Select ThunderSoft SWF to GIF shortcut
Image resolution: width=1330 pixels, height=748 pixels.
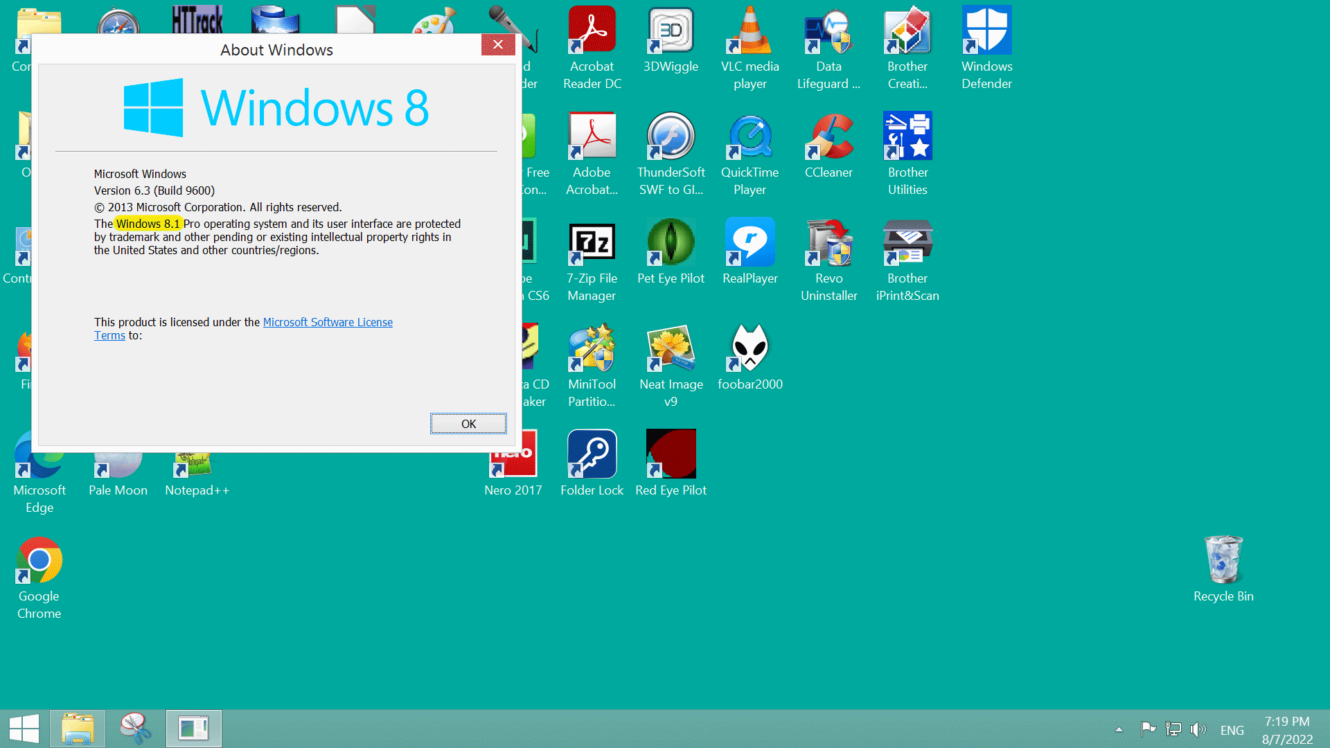click(671, 154)
